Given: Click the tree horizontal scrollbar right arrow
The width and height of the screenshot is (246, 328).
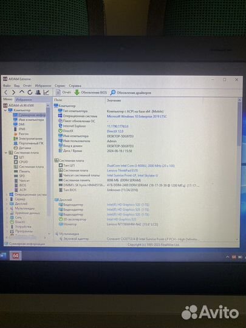Looking at the screenshot, I should (x=44, y=237).
